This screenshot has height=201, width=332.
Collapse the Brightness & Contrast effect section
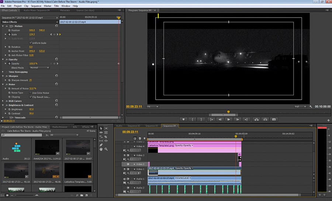[4, 105]
